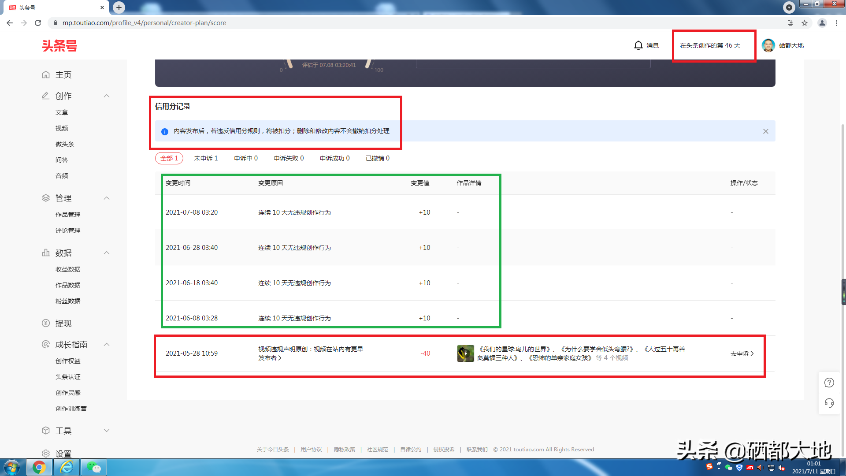846x476 pixels.
Task: Select the 申诉中 0 filter tab
Action: click(246, 158)
